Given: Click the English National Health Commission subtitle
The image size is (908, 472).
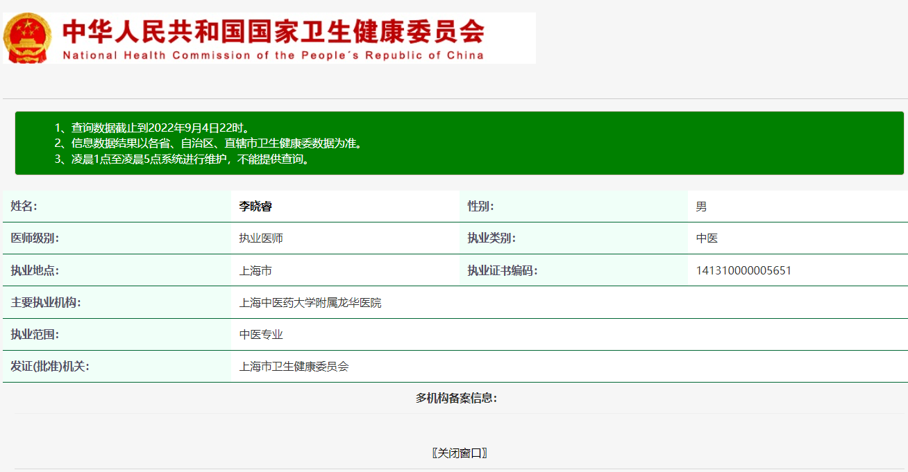Looking at the screenshot, I should (x=273, y=55).
